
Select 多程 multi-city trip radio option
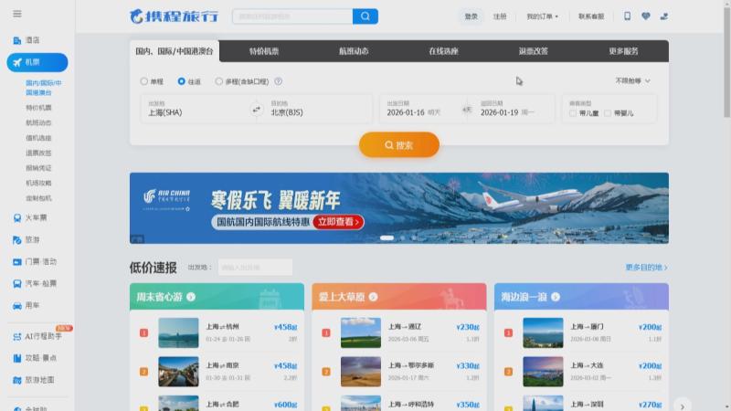219,81
